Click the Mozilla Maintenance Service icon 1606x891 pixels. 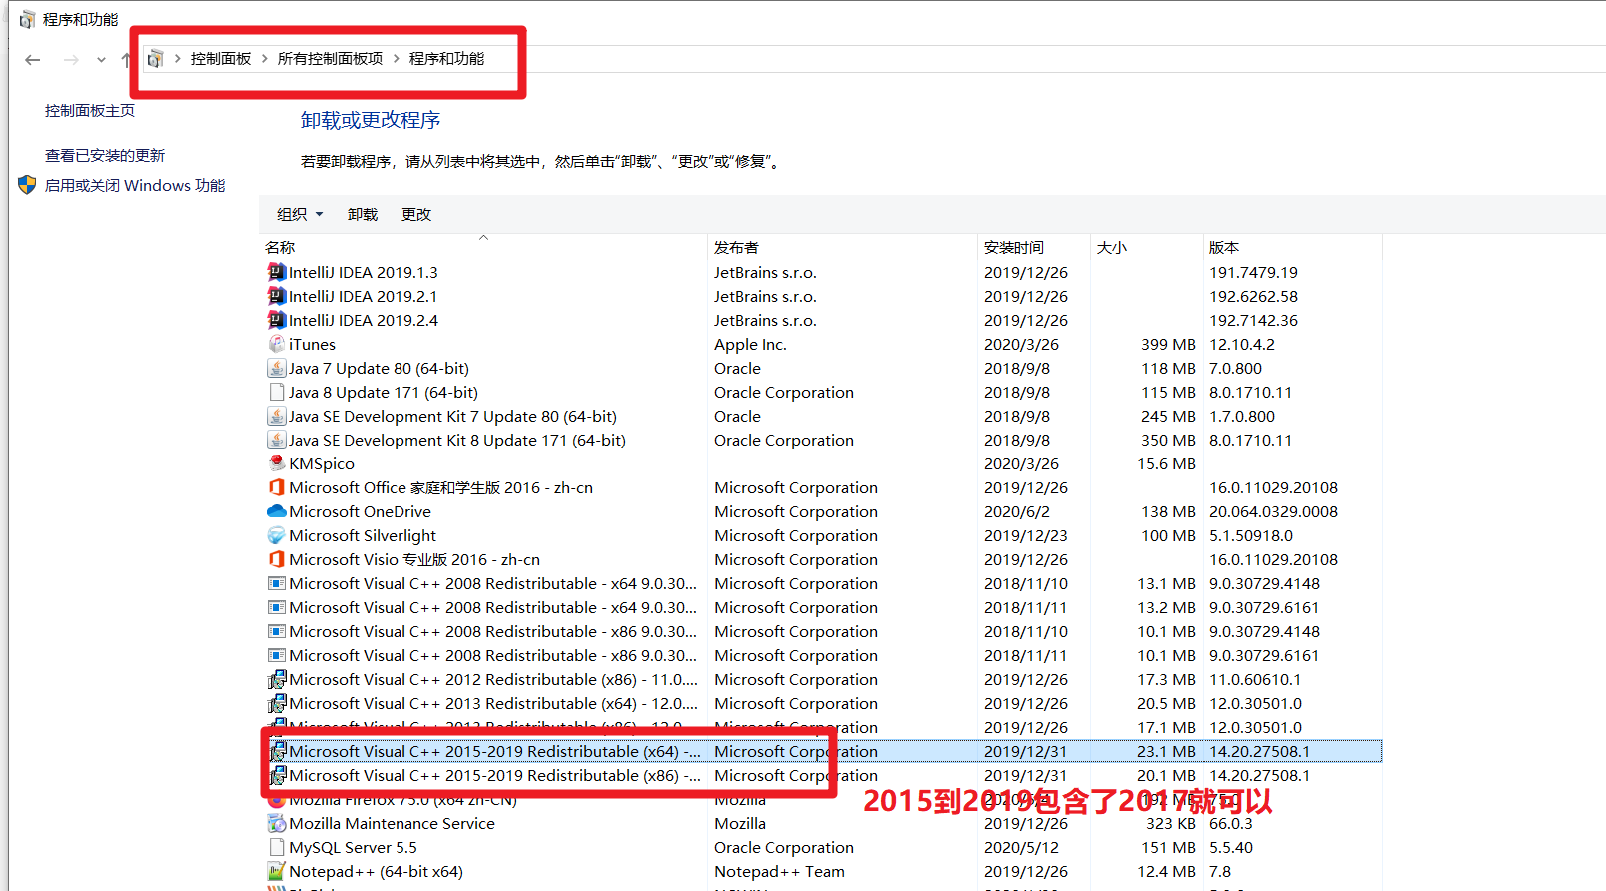pos(277,823)
